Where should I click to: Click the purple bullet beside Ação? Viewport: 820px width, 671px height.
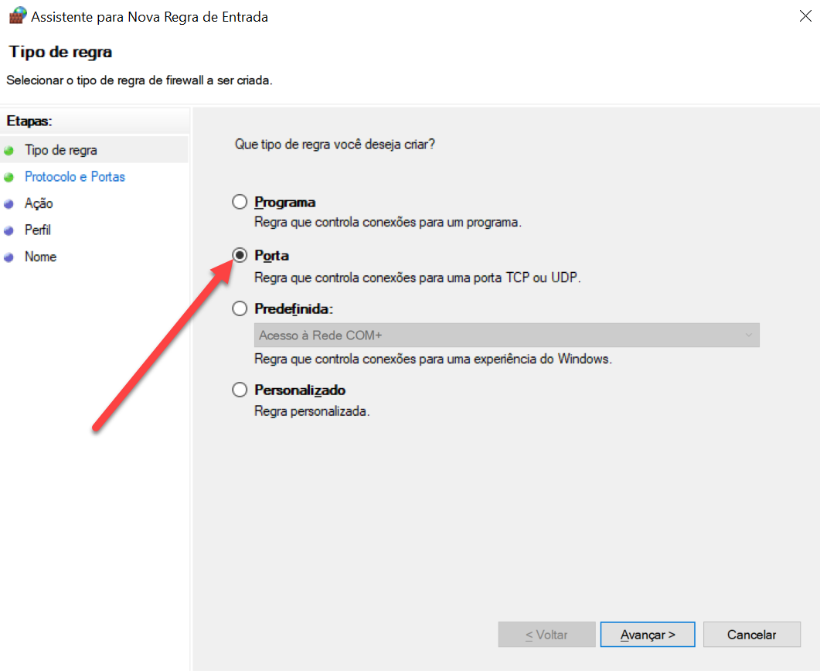click(x=9, y=204)
